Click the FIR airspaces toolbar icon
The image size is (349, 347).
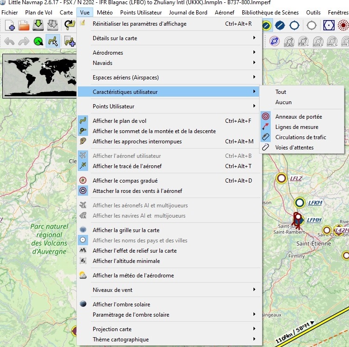303,42
